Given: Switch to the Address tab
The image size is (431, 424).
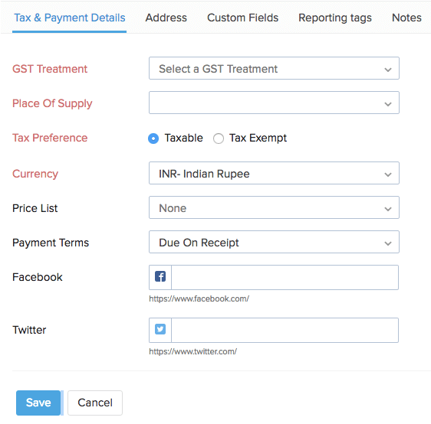Looking at the screenshot, I should tap(166, 18).
